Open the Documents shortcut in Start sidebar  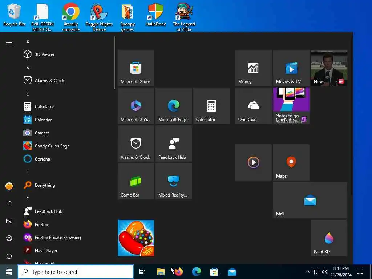9,203
